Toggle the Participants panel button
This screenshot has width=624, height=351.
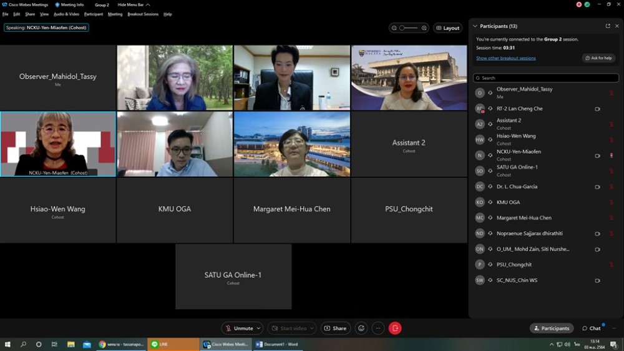click(x=552, y=328)
